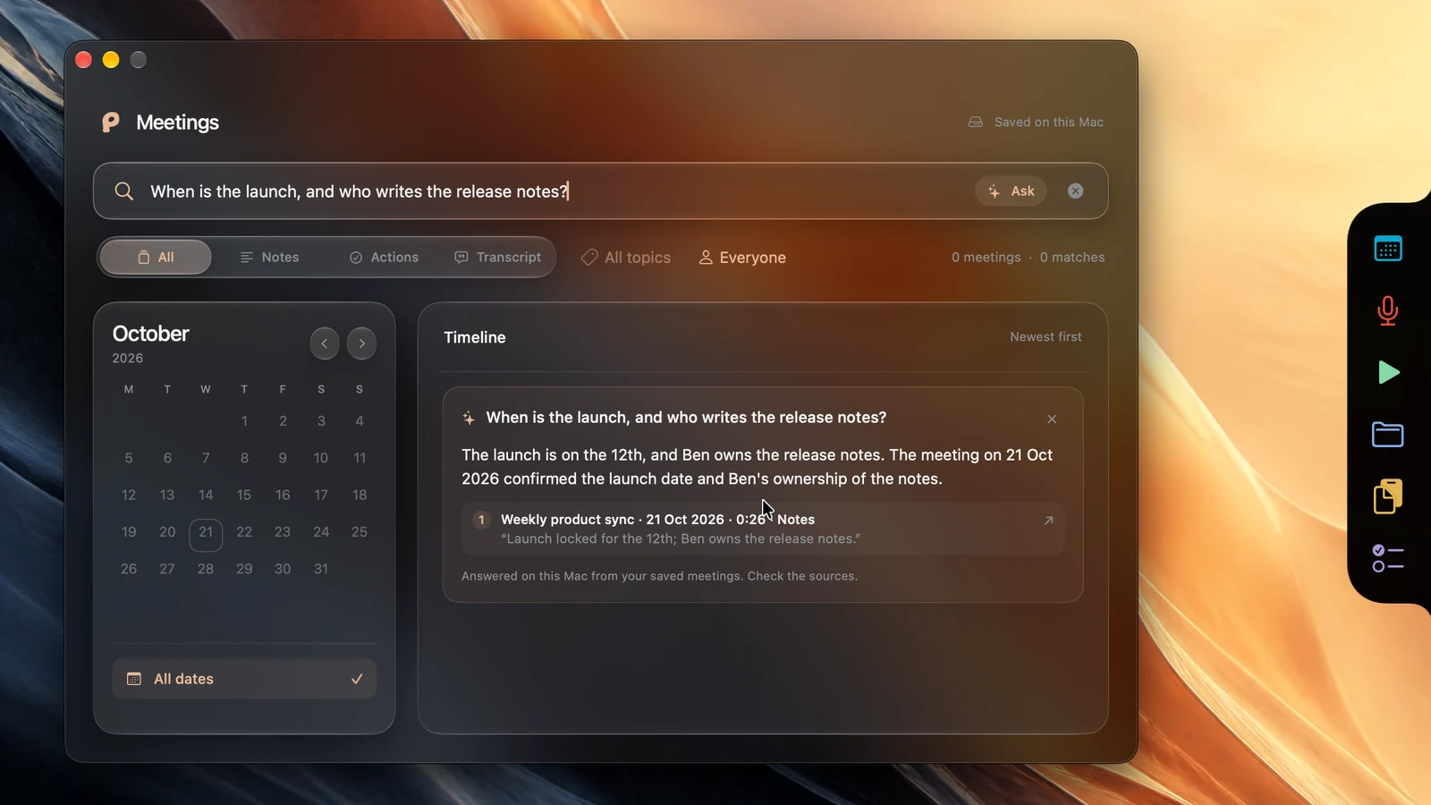Click the Meetings app logo

tap(111, 123)
